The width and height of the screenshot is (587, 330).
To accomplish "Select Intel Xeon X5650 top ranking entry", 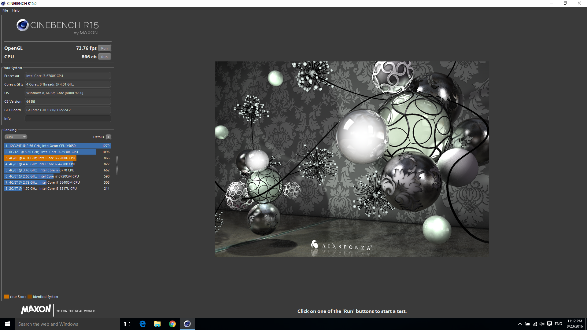I will click(57, 145).
